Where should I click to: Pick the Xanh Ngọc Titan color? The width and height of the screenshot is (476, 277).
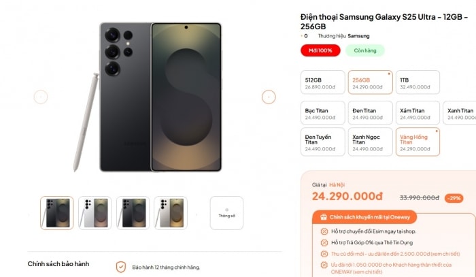[370, 142]
